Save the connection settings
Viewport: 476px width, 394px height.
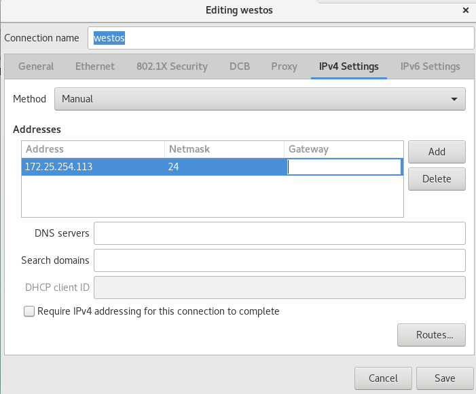point(445,378)
